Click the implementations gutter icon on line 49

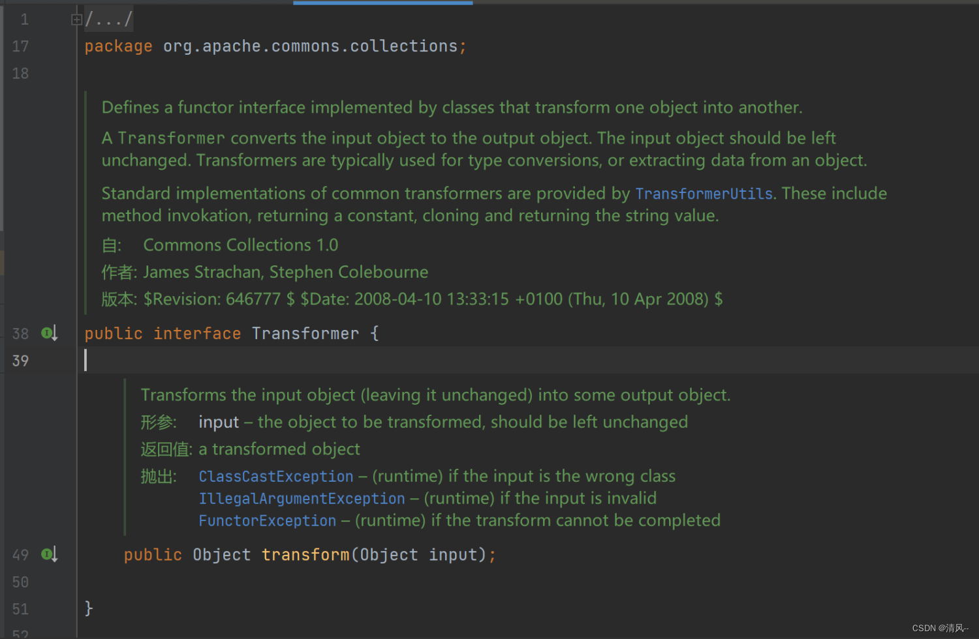[x=50, y=554]
